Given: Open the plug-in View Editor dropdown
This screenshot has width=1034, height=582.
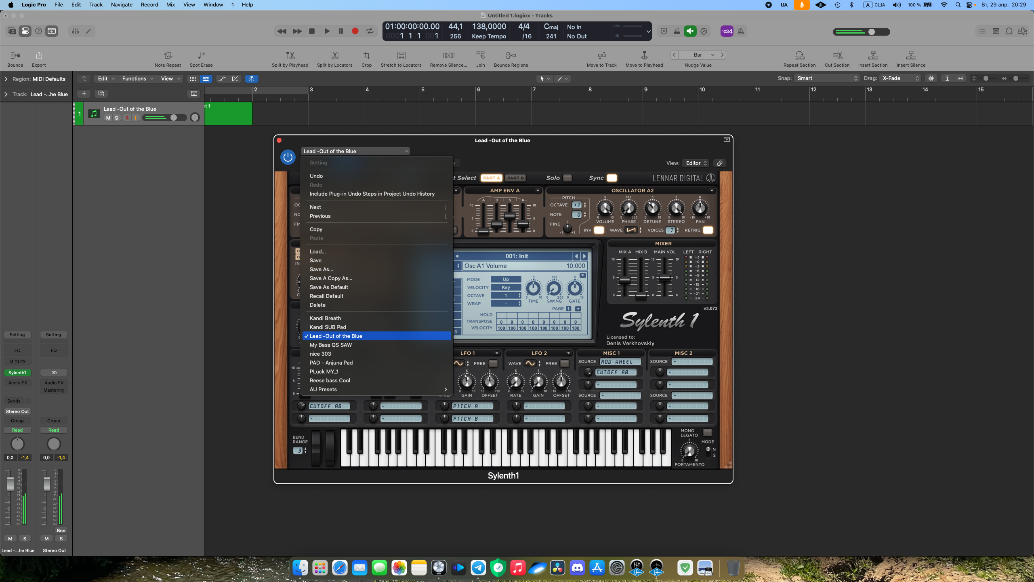Looking at the screenshot, I should tap(696, 163).
